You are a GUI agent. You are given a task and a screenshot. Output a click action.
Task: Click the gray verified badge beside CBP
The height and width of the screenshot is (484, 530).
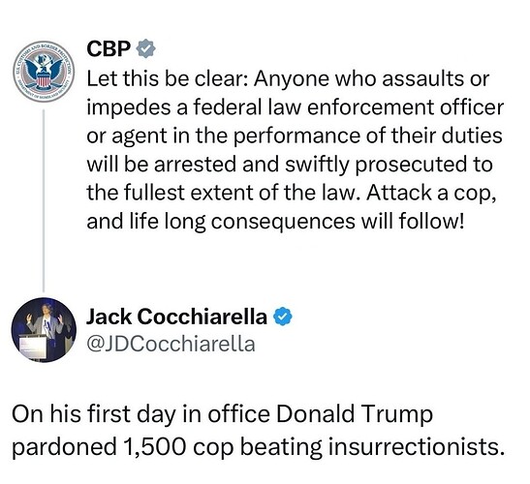coord(145,48)
